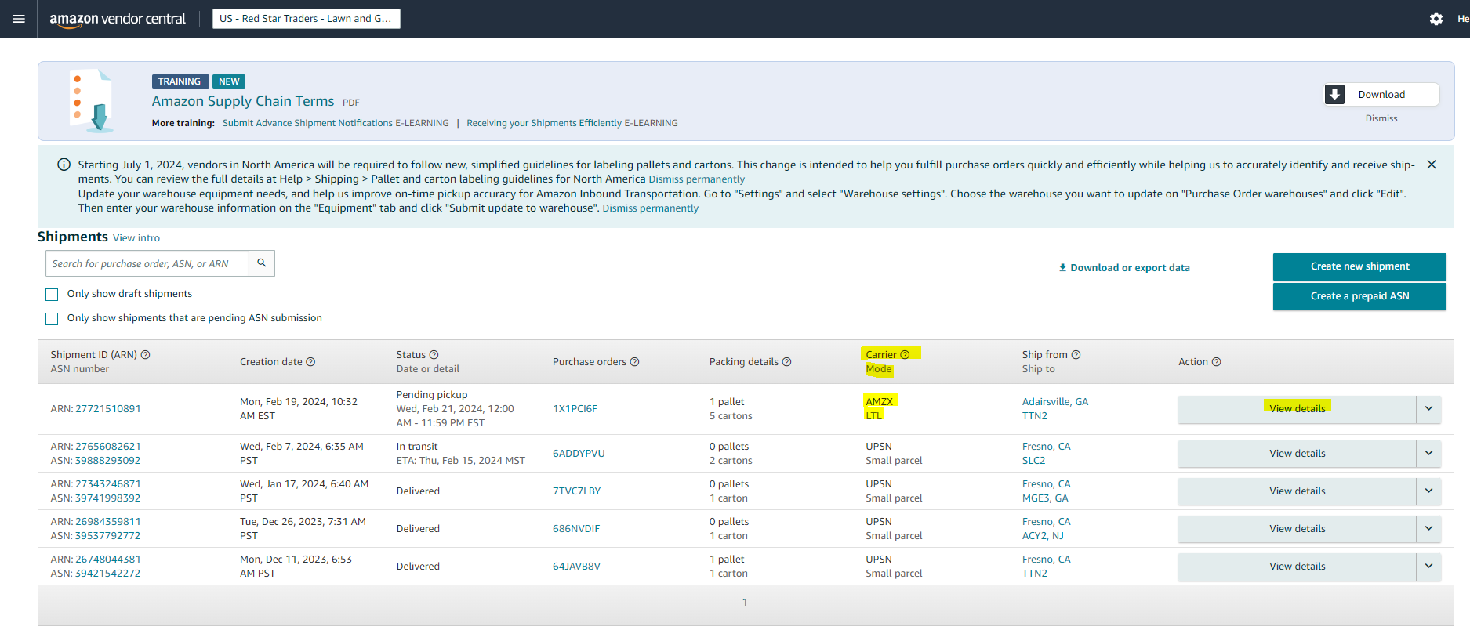Click help icon next to Shipment ID (ARN)
The width and height of the screenshot is (1470, 641).
tap(145, 355)
